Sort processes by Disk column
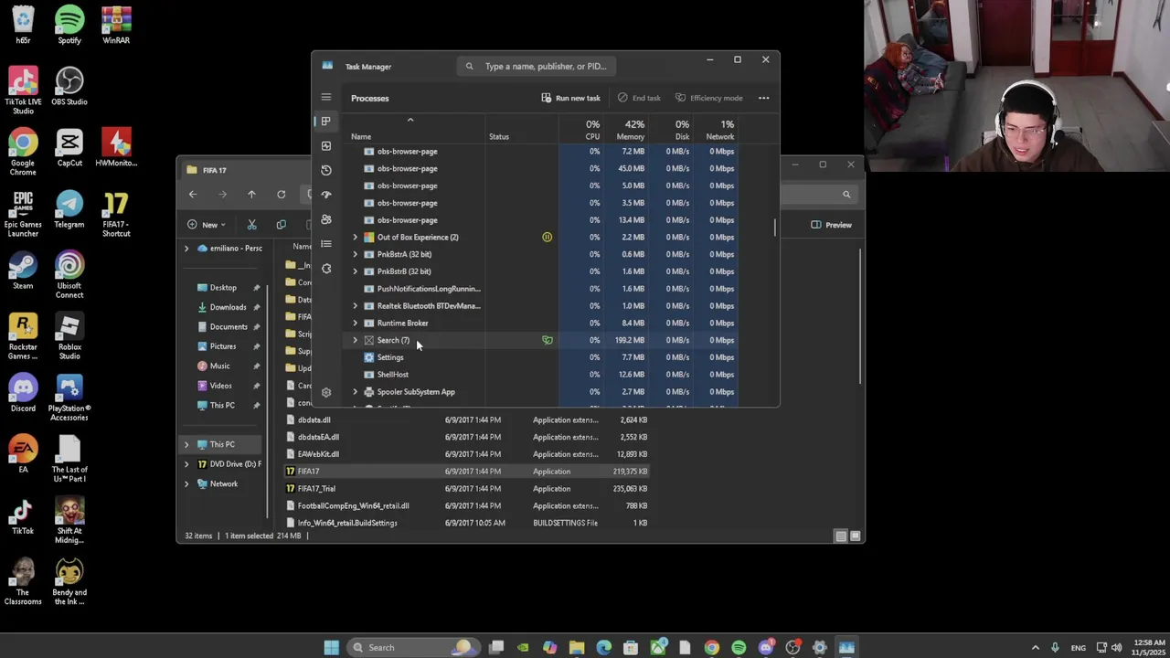Viewport: 1170px width, 658px height. [672, 130]
